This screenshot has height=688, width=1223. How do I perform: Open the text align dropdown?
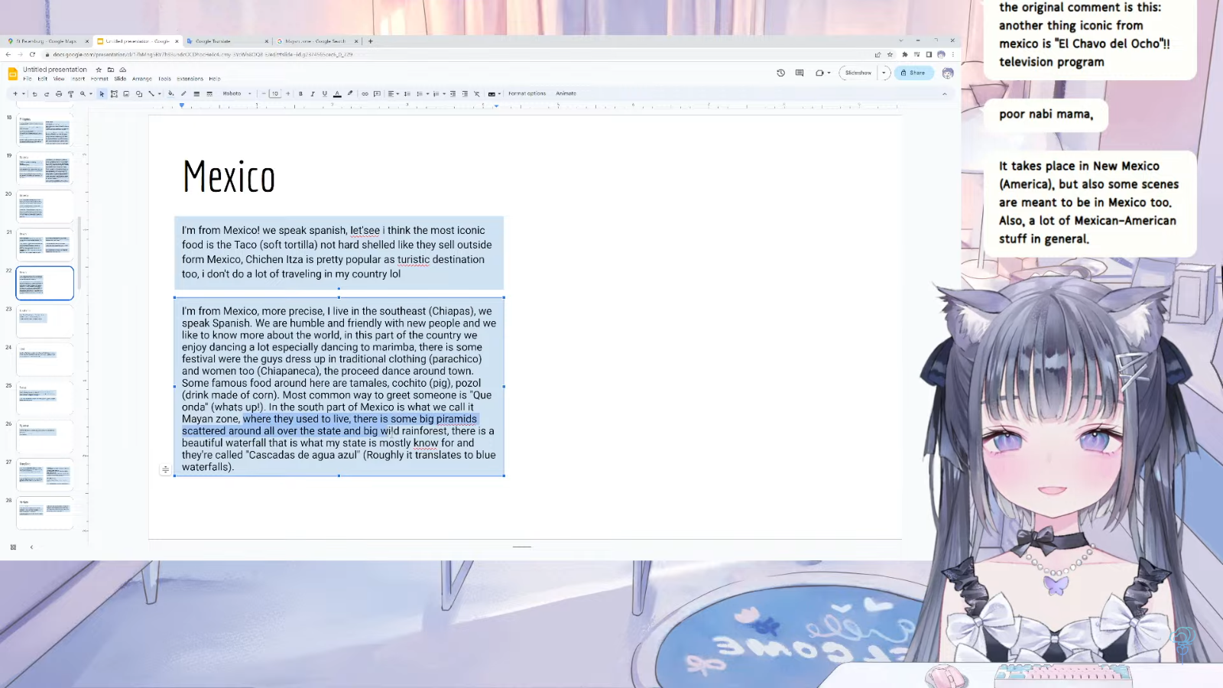393,93
